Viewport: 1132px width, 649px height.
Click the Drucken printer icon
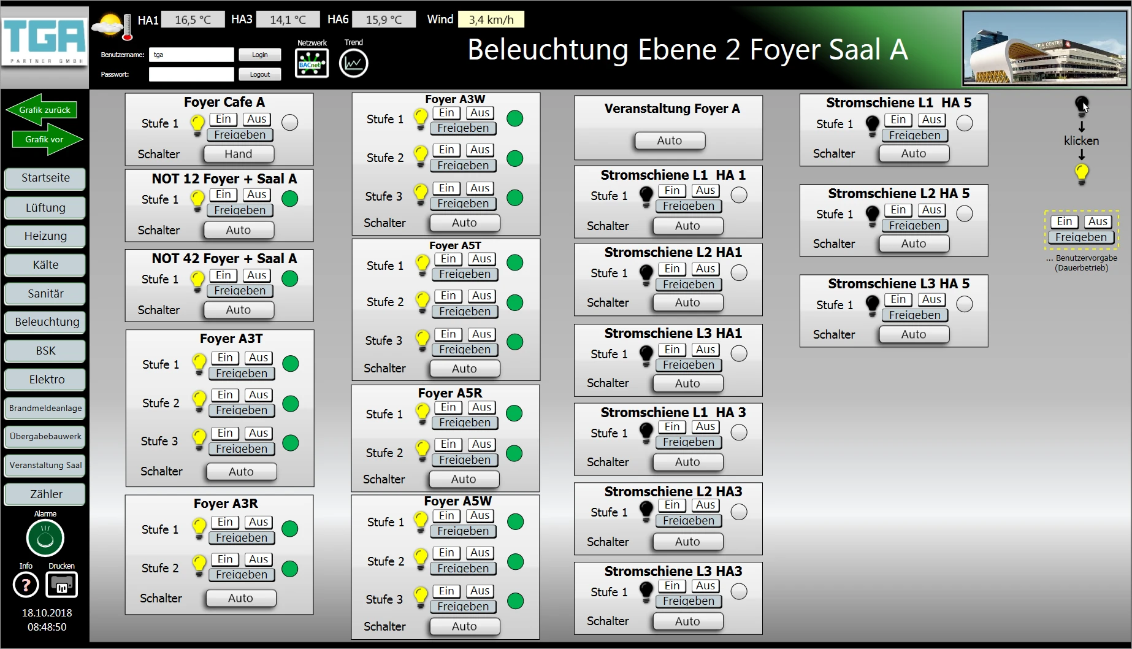(x=62, y=585)
